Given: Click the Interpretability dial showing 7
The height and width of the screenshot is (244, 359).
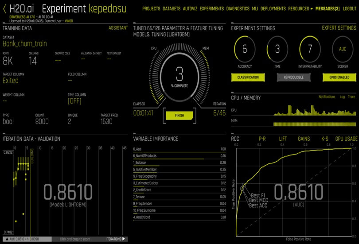Looking at the screenshot, I should pos(310,49).
